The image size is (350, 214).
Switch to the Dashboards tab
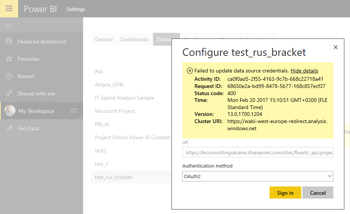point(134,39)
